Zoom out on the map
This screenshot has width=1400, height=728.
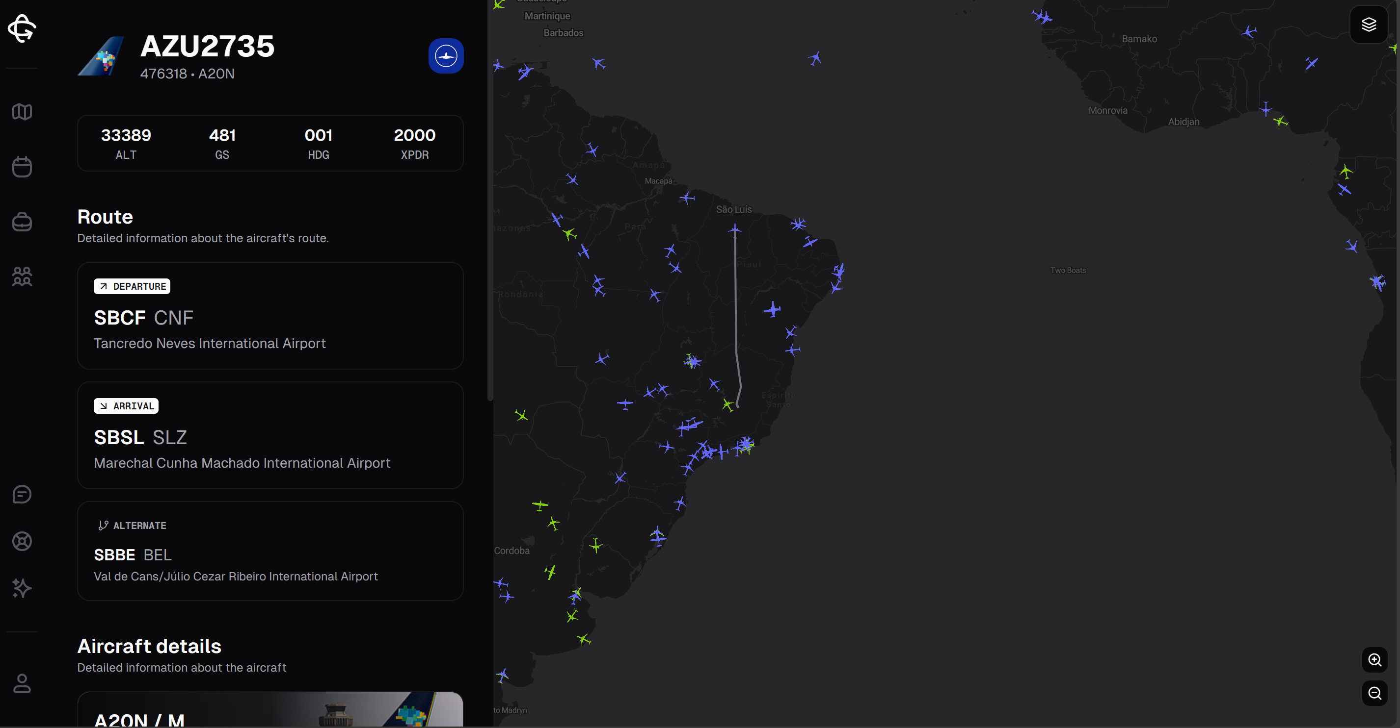pyautogui.click(x=1374, y=693)
